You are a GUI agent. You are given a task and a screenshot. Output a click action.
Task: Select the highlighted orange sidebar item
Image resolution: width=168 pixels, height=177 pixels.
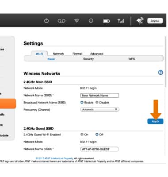(x=8, y=104)
